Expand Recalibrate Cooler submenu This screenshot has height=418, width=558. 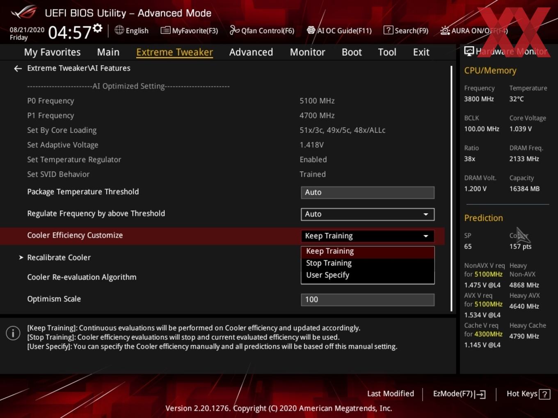59,257
